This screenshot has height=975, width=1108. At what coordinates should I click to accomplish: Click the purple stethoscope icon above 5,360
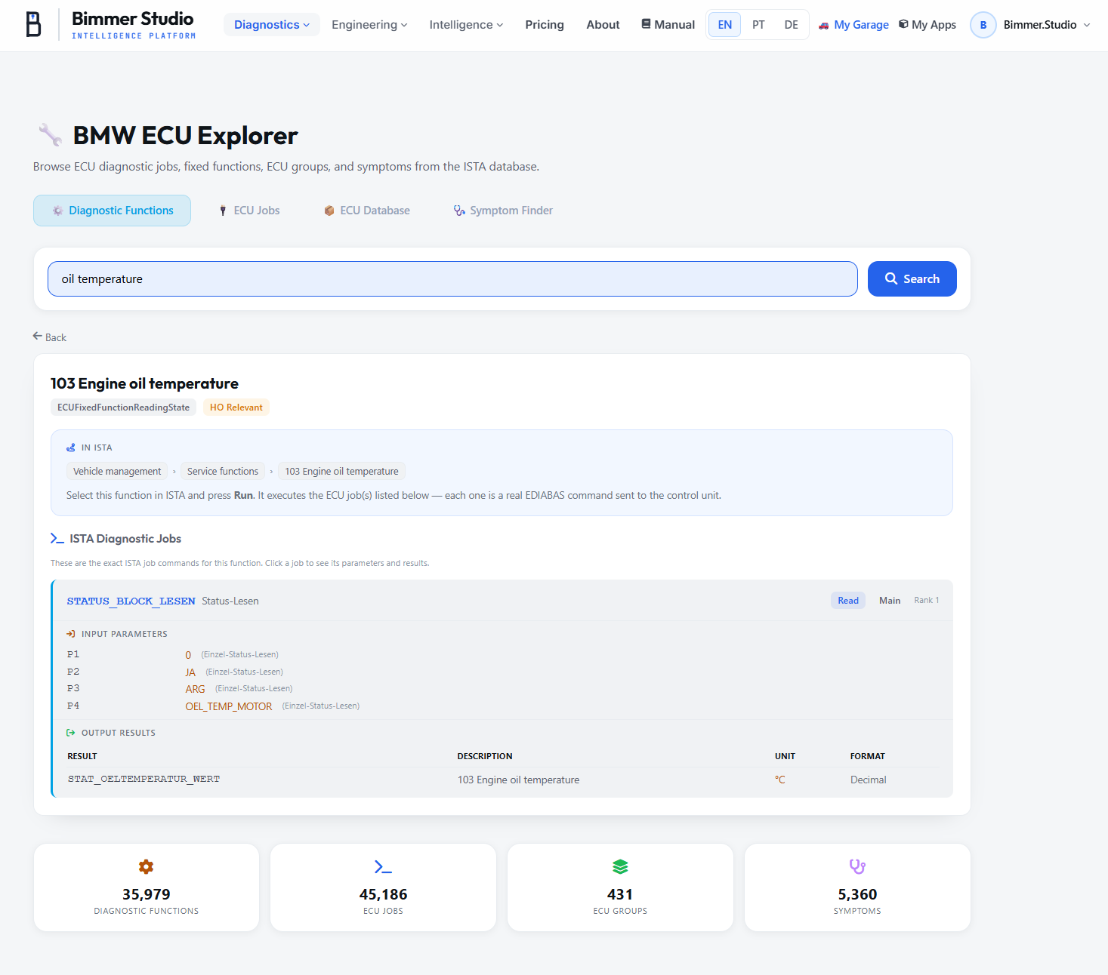(x=857, y=866)
